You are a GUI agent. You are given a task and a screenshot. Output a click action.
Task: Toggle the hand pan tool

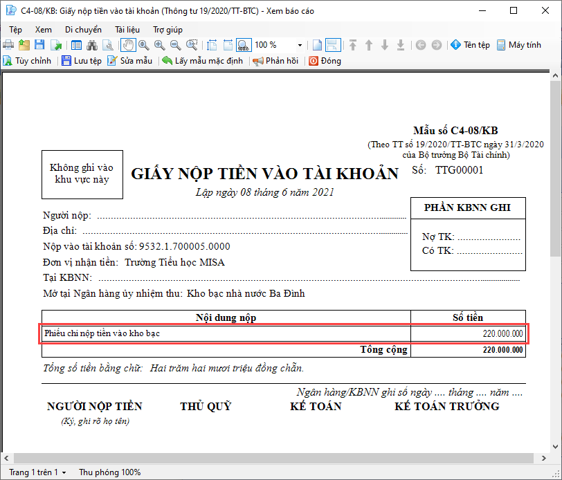[x=128, y=45]
